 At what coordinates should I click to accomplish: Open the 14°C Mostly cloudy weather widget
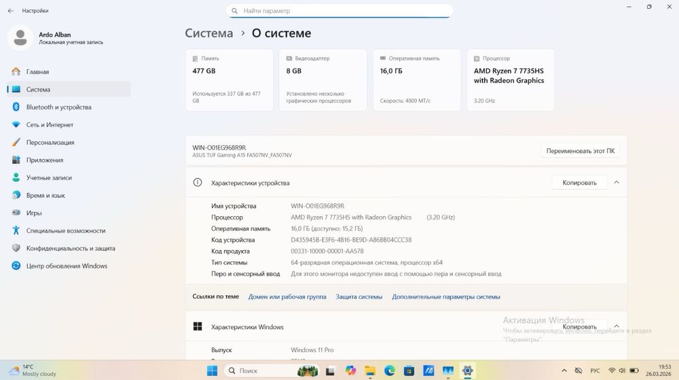tap(33, 371)
